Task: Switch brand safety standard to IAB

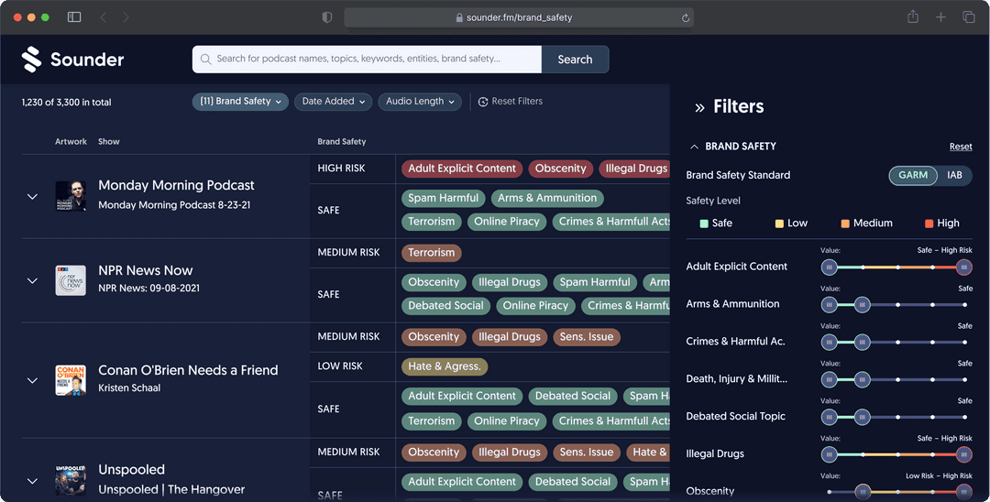Action: click(954, 175)
